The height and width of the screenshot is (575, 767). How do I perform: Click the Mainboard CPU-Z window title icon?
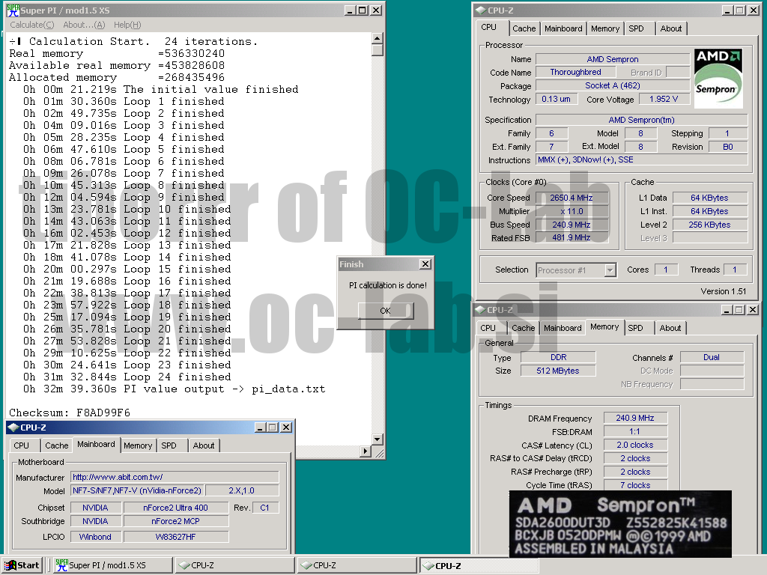(x=13, y=428)
